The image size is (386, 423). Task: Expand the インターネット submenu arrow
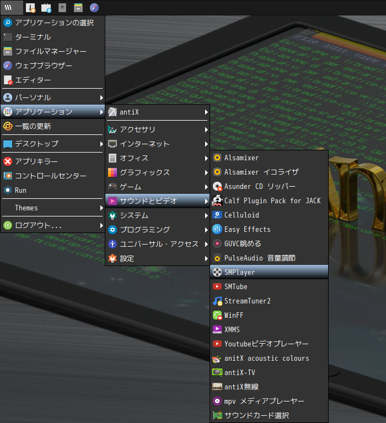(x=206, y=144)
